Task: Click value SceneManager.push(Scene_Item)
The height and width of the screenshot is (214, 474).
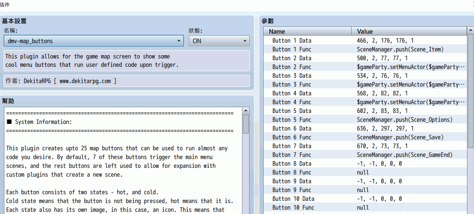Action: tap(400, 49)
